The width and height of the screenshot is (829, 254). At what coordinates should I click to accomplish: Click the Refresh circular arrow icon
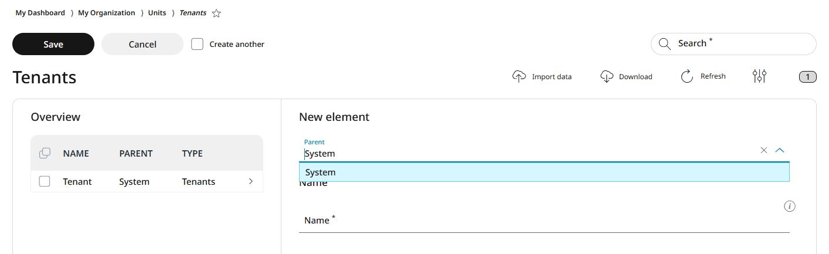click(687, 76)
